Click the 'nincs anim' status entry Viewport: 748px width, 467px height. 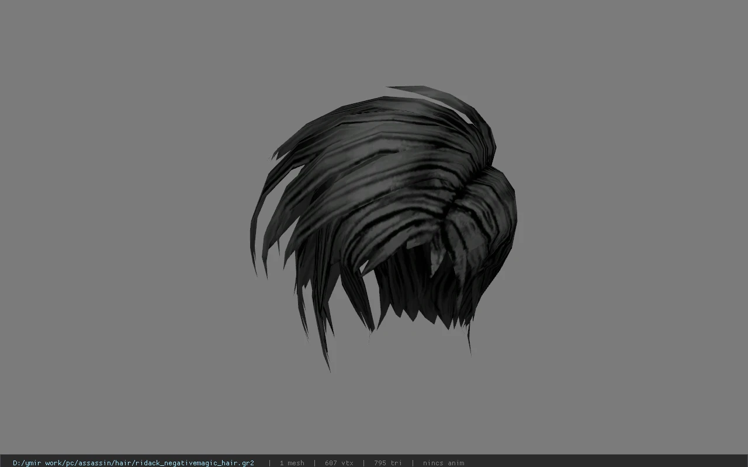click(x=444, y=463)
